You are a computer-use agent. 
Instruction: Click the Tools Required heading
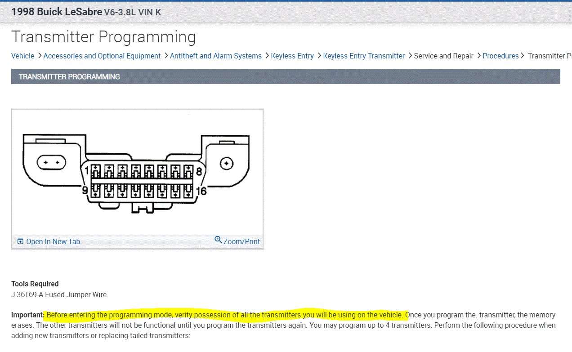(x=35, y=284)
